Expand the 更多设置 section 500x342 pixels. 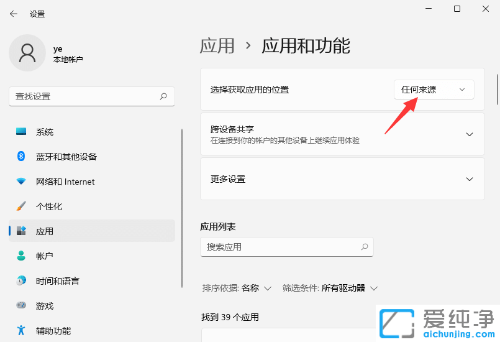[469, 179]
